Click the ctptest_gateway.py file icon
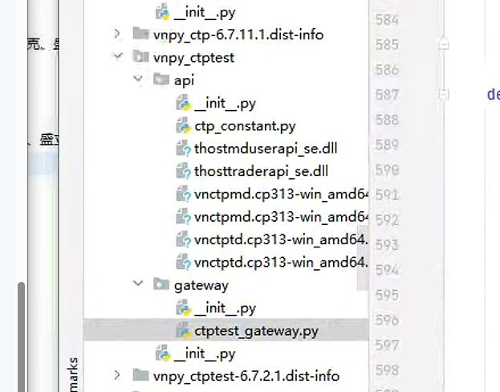The height and width of the screenshot is (392, 500). pos(183,330)
